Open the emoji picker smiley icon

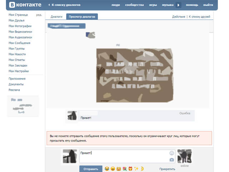172,153
